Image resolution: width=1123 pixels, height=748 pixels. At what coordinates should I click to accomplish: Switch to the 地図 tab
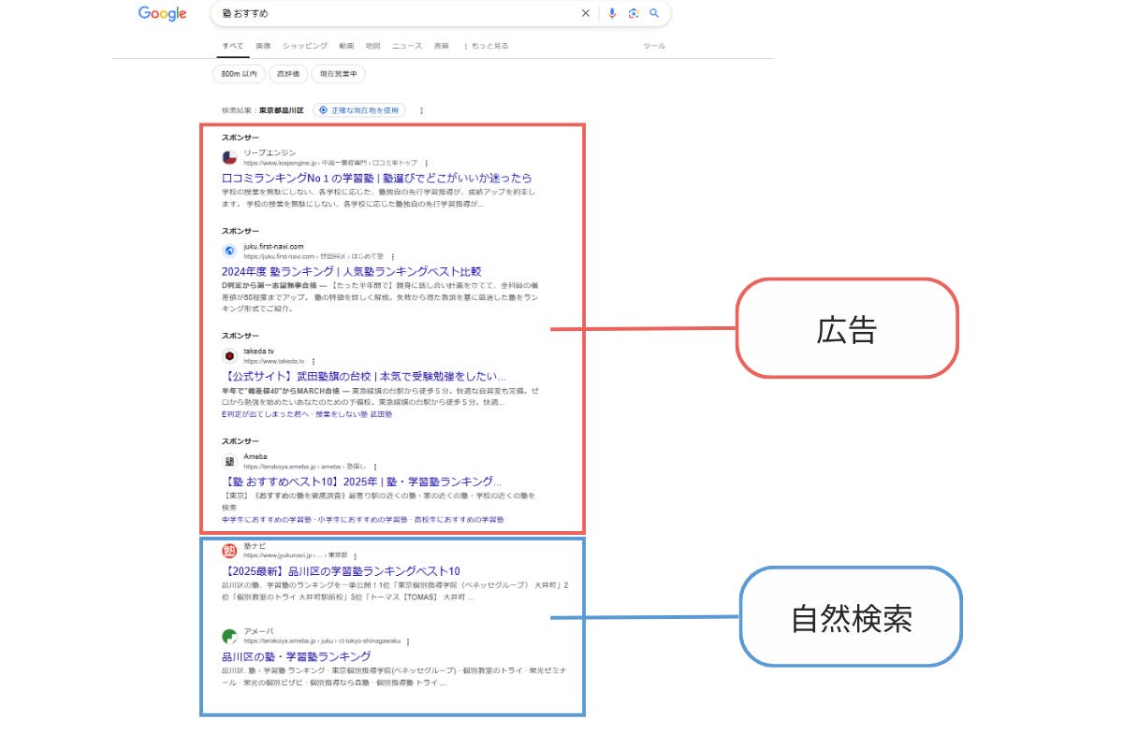click(x=372, y=46)
